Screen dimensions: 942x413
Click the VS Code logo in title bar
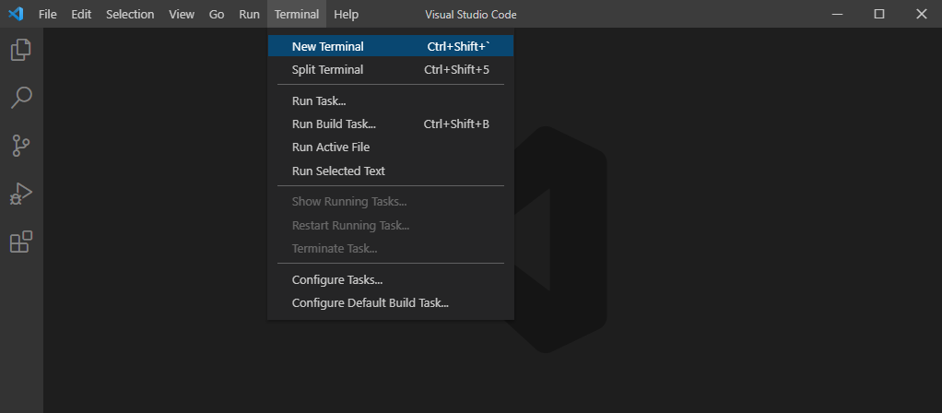click(16, 14)
